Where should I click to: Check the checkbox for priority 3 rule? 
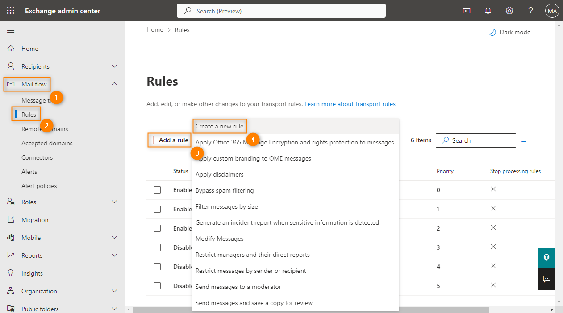(x=157, y=247)
